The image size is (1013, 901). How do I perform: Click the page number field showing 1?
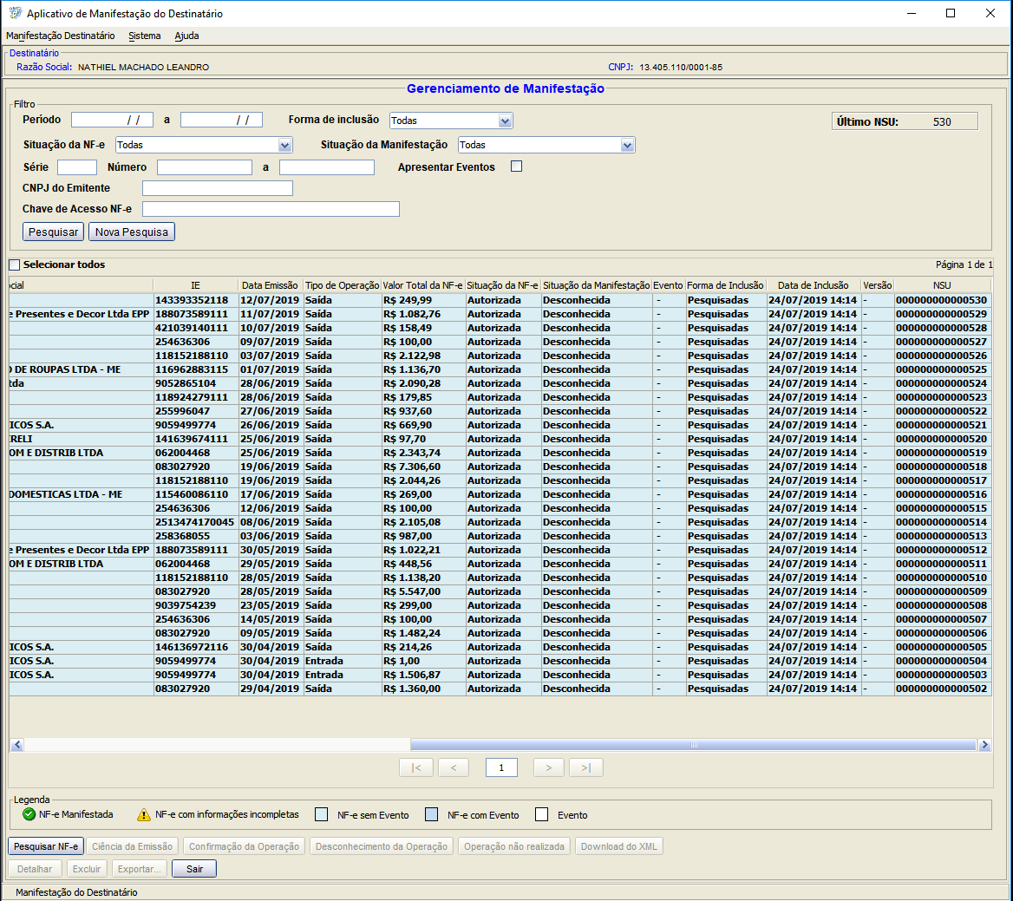pyautogui.click(x=501, y=767)
